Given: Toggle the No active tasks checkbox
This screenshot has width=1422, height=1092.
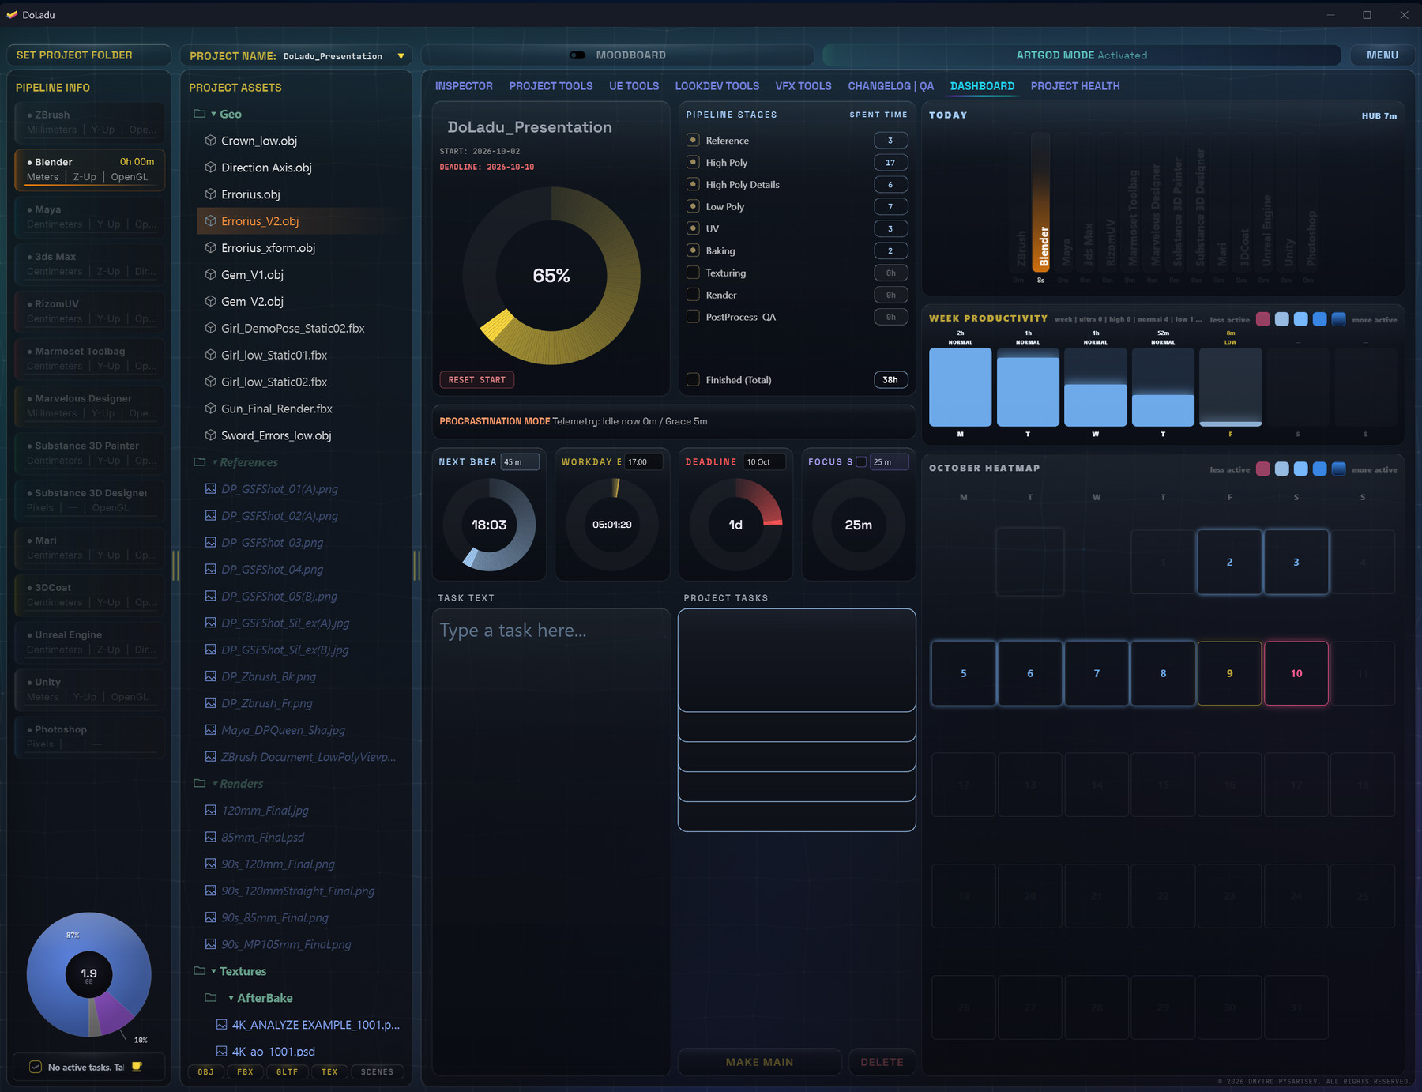Looking at the screenshot, I should point(36,1067).
